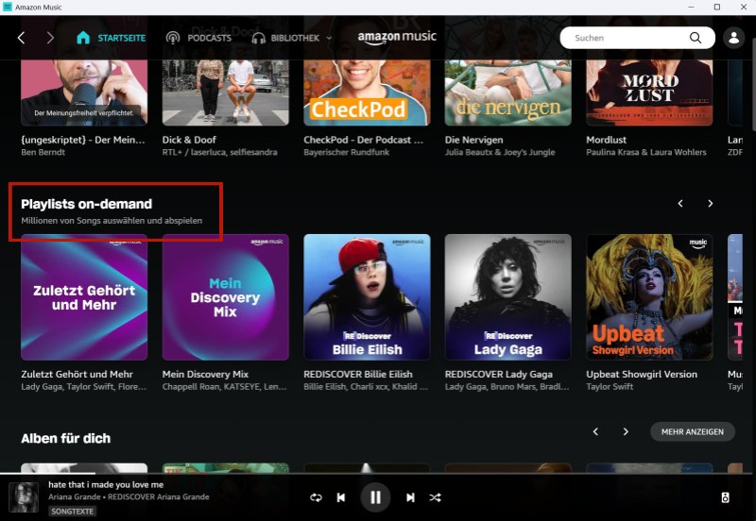Image resolution: width=756 pixels, height=521 pixels.
Task: Open the speaker output device icon
Action: click(x=725, y=497)
